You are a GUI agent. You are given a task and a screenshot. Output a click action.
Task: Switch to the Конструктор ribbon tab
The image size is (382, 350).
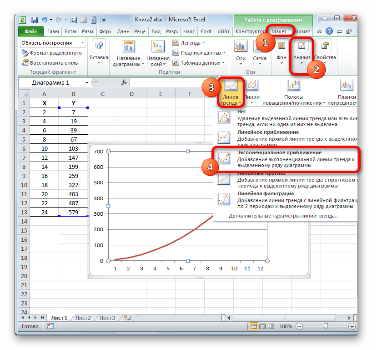[x=250, y=31]
